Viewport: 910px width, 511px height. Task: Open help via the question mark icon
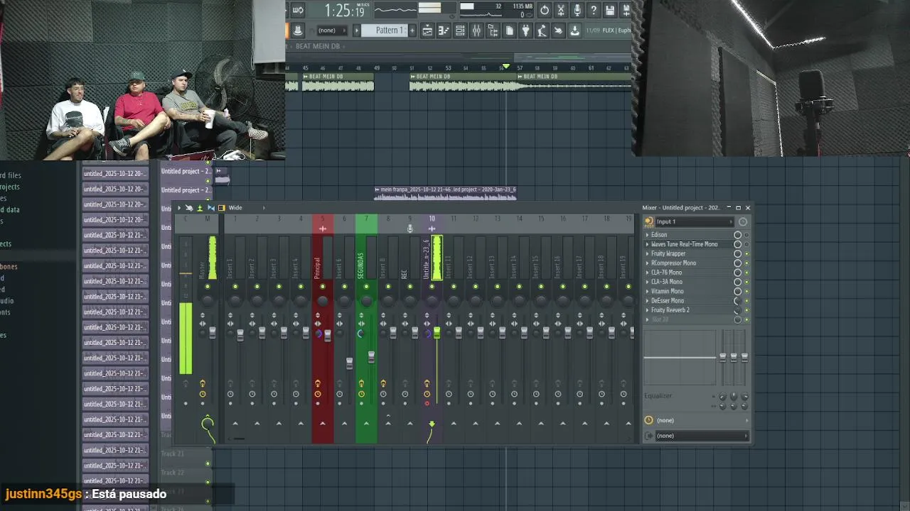(x=594, y=10)
